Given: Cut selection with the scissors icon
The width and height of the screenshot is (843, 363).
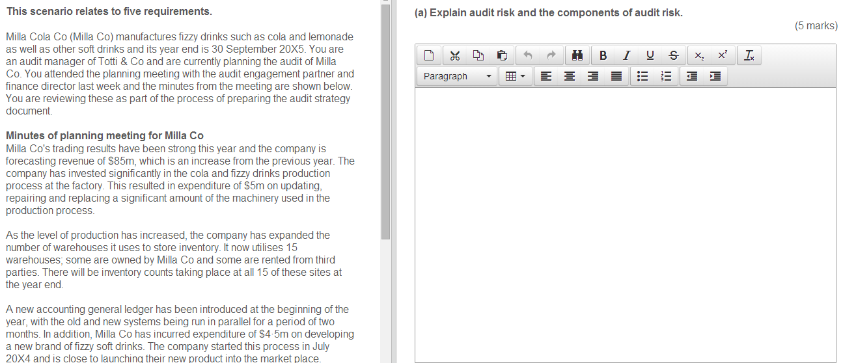Looking at the screenshot, I should point(454,56).
